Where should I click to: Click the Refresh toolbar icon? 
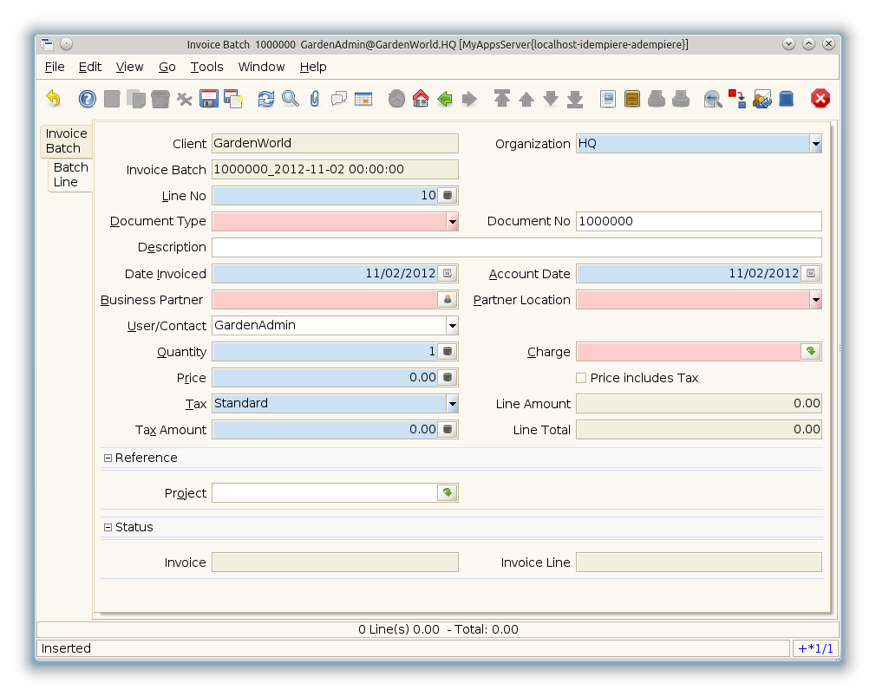(266, 99)
